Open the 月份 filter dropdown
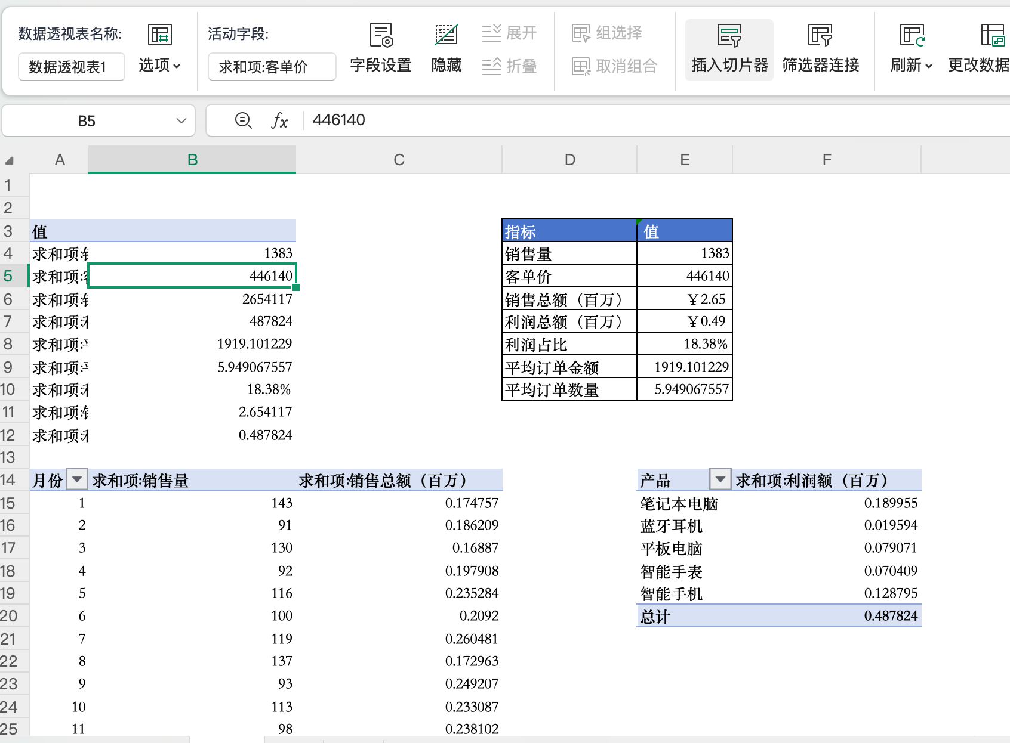The width and height of the screenshot is (1010, 743). [x=77, y=479]
